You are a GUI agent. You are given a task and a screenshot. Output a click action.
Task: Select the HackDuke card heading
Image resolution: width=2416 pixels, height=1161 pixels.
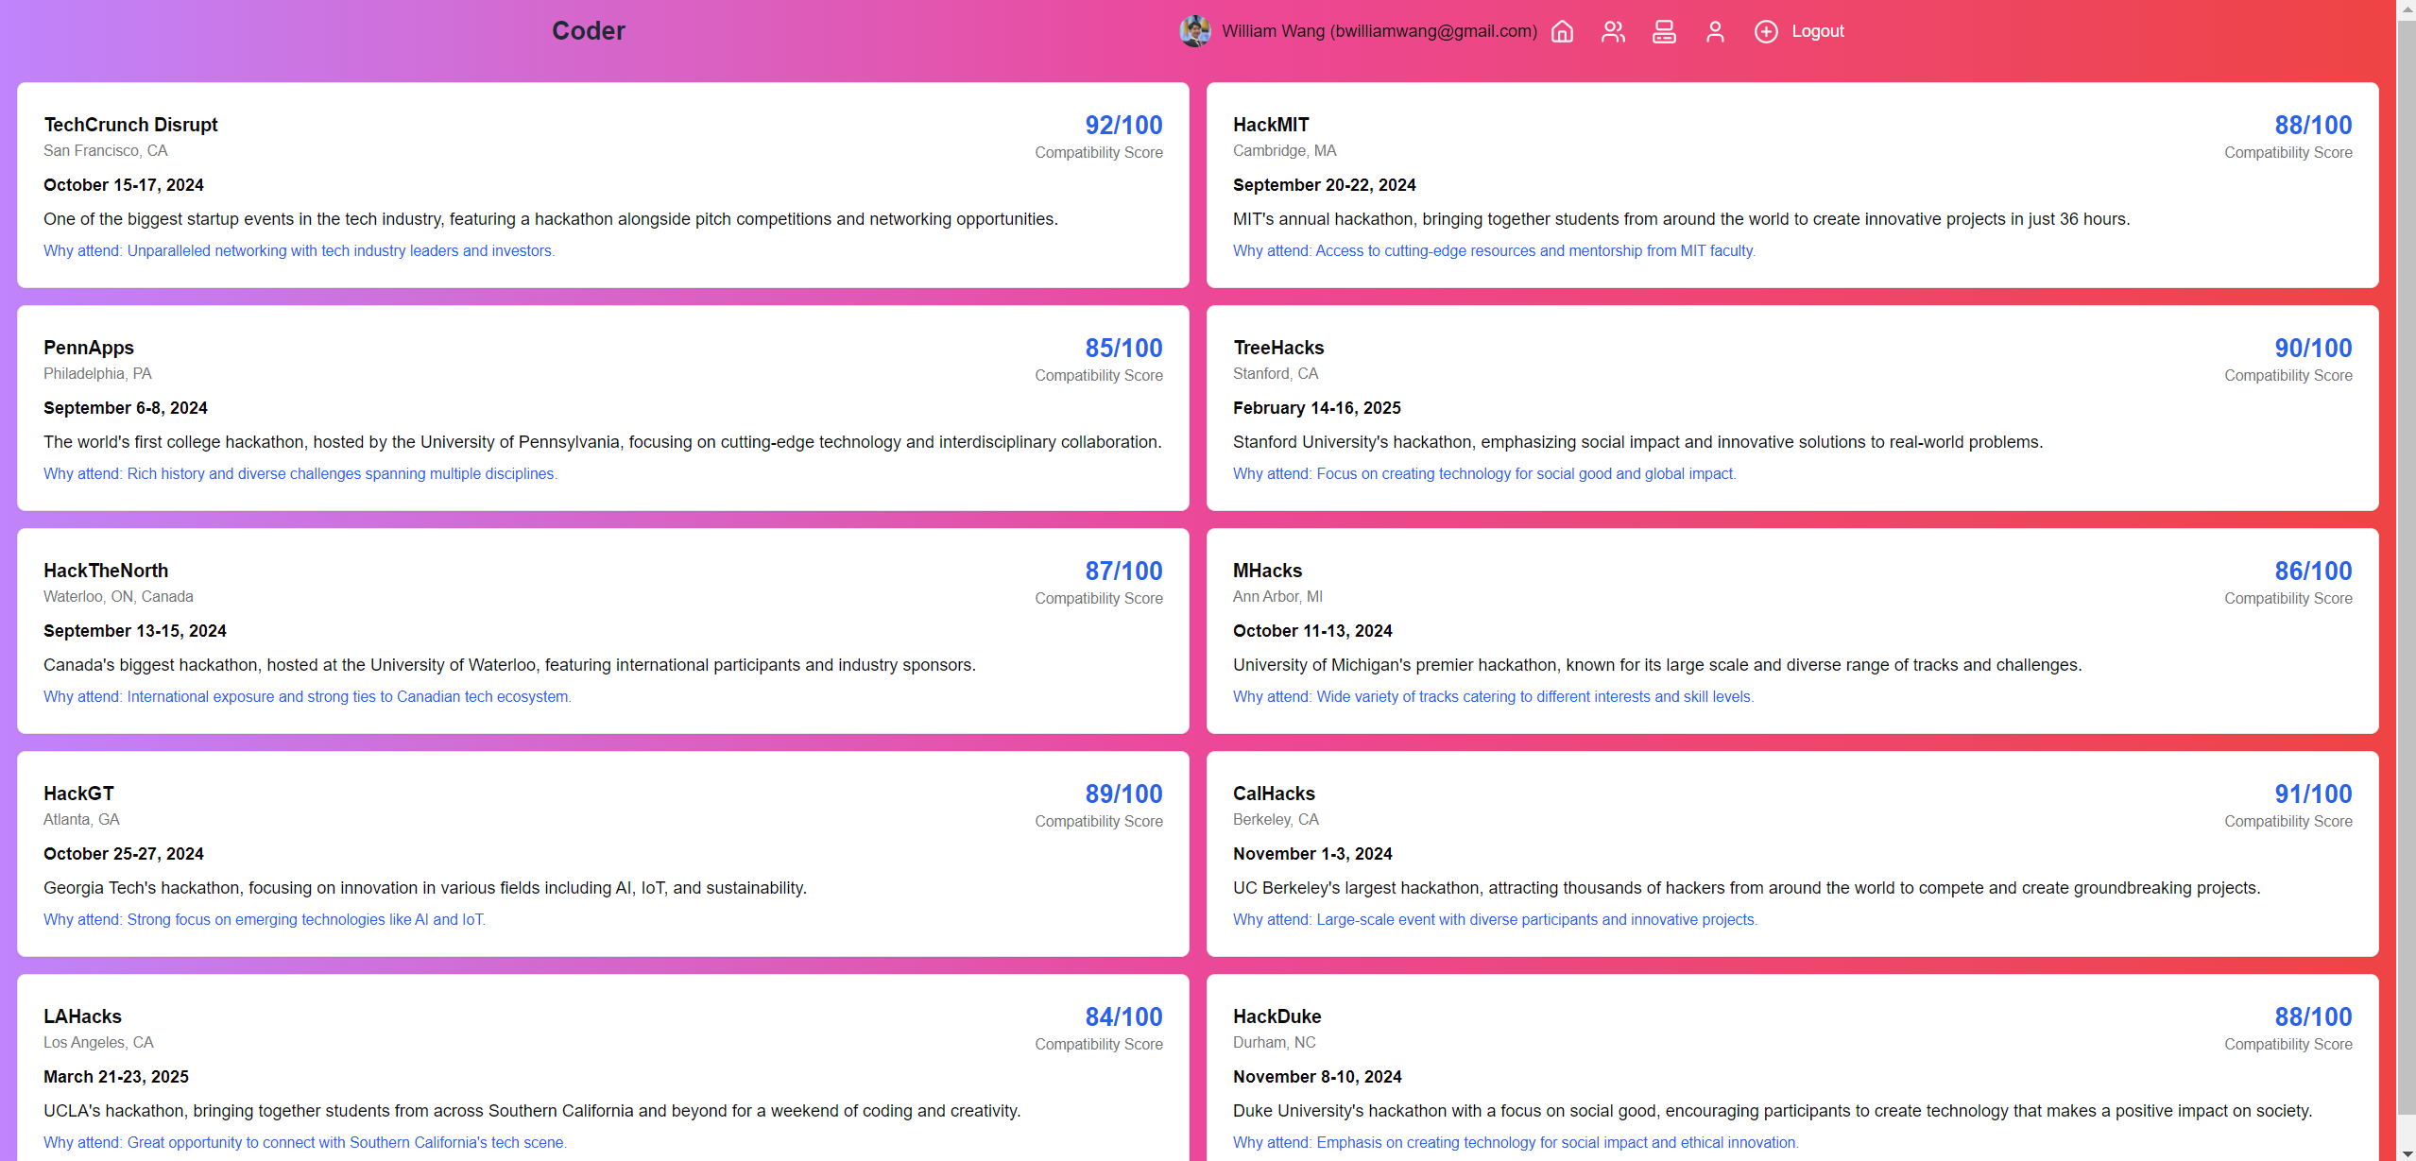tap(1277, 1016)
